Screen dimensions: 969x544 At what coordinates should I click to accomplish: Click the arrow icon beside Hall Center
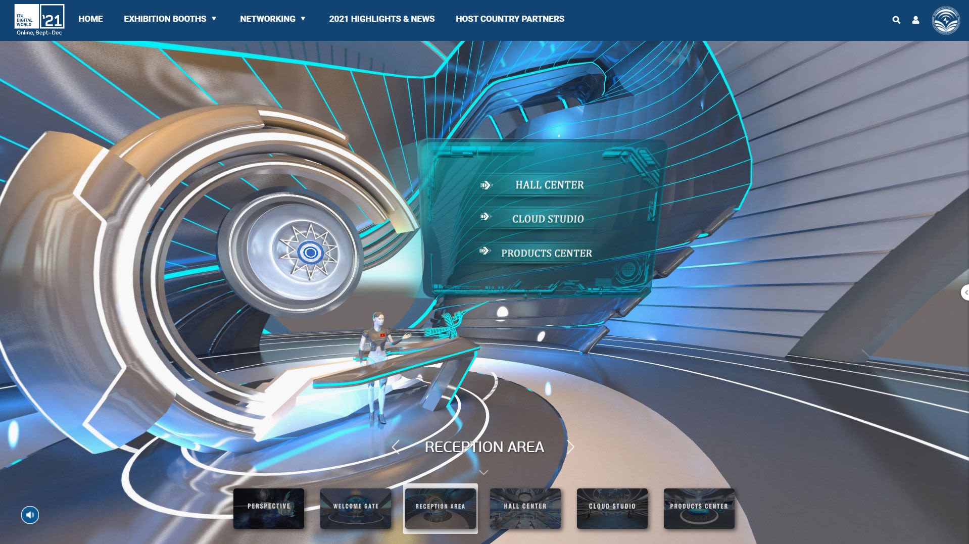pos(486,185)
